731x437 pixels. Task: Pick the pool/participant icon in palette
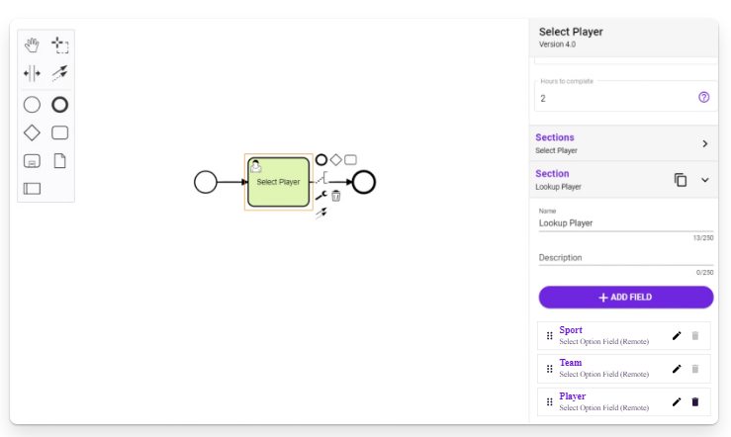[32, 188]
